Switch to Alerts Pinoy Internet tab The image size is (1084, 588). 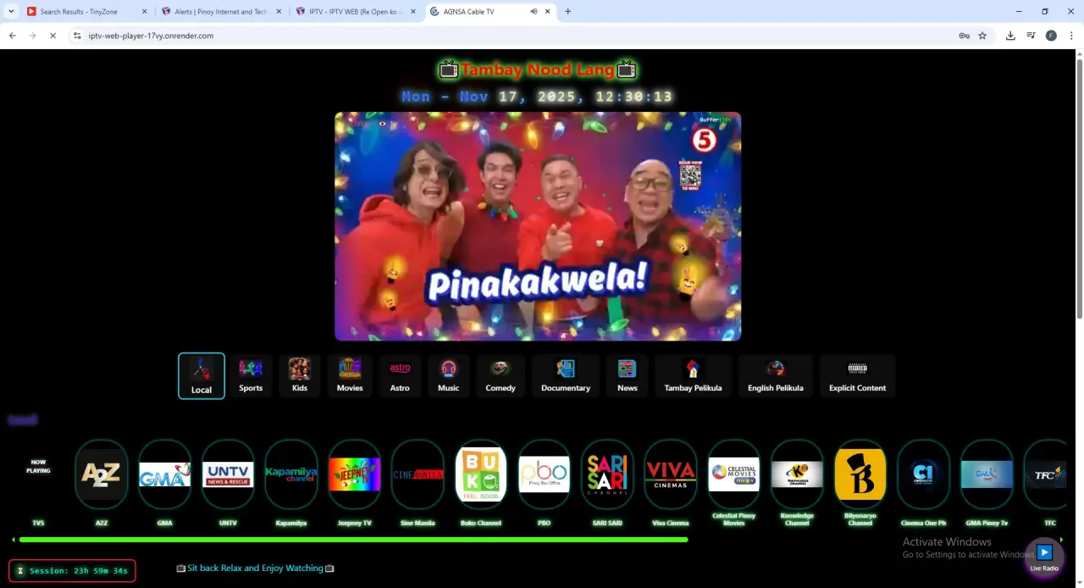[x=220, y=12]
